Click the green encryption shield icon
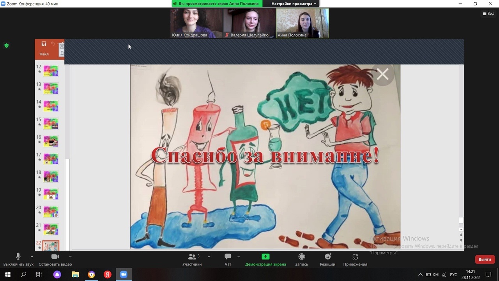This screenshot has height=281, width=499. [6, 46]
